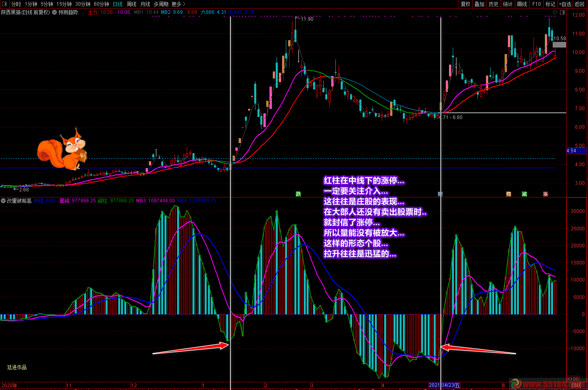Add stock via +自选 button

565,4
